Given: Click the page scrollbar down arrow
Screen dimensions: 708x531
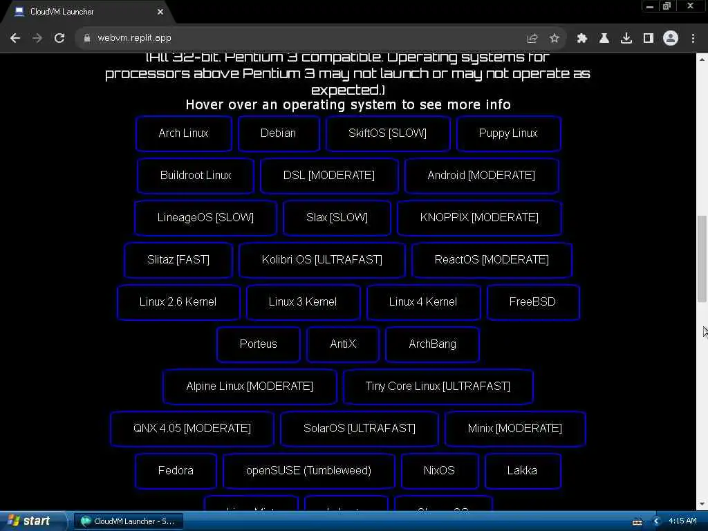Looking at the screenshot, I should pos(702,504).
